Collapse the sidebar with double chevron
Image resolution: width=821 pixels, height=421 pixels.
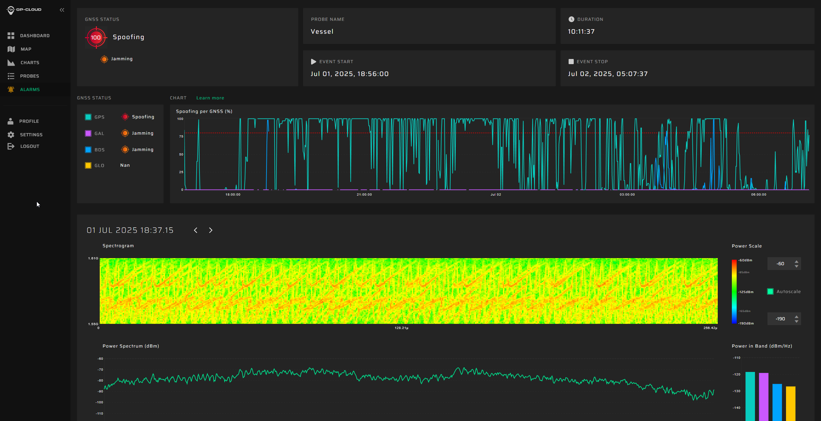[x=62, y=10]
